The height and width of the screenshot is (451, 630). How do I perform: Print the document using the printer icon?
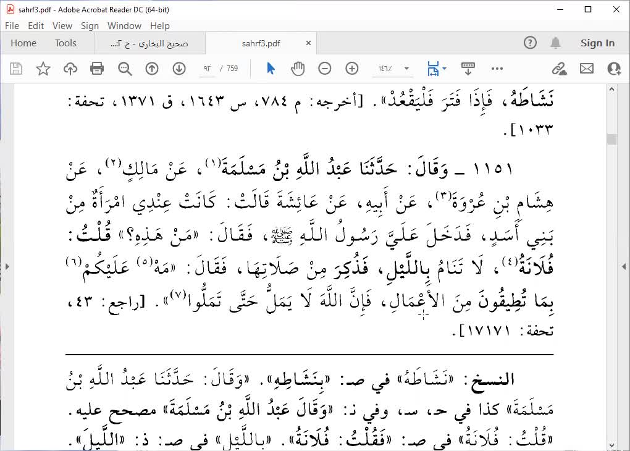pos(97,69)
